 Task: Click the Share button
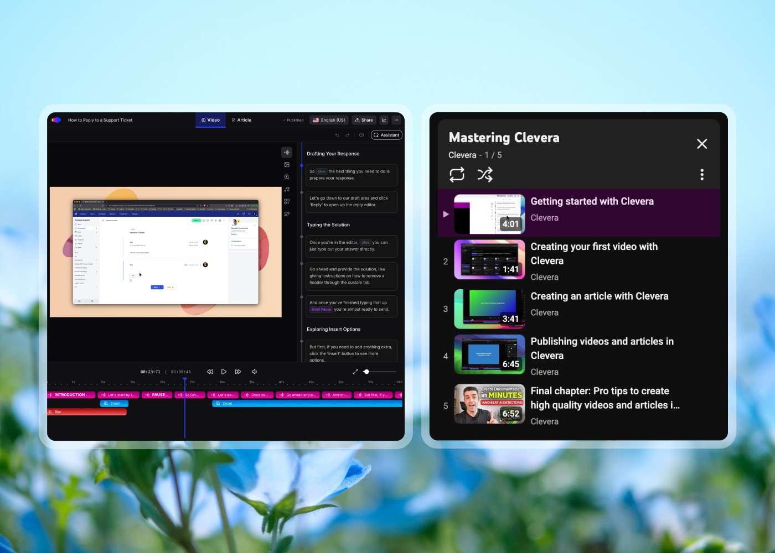tap(364, 120)
